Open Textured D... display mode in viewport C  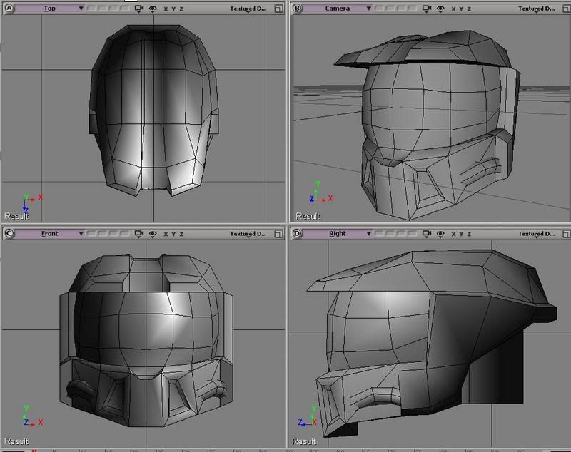click(x=248, y=234)
